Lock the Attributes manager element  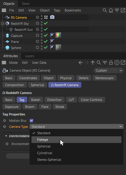(x=111, y=63)
